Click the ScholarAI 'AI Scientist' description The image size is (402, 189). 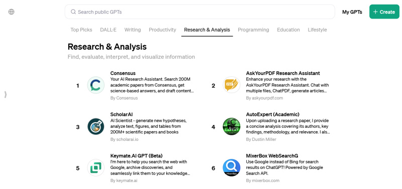click(148, 127)
